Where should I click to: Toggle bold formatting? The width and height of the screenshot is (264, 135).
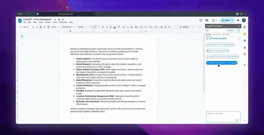click(x=103, y=27)
